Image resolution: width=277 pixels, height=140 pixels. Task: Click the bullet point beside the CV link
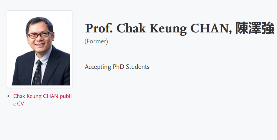(9, 96)
